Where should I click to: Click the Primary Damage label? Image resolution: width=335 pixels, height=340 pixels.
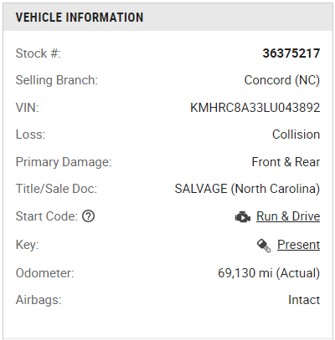(x=64, y=162)
